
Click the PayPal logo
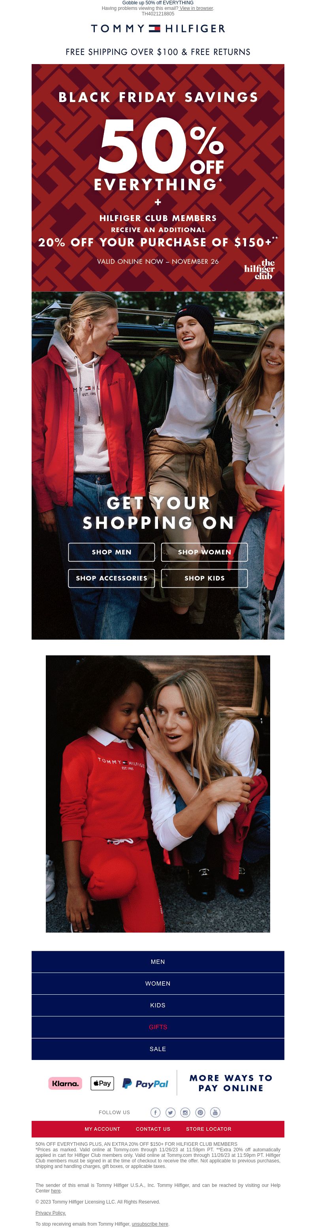coord(145,1083)
